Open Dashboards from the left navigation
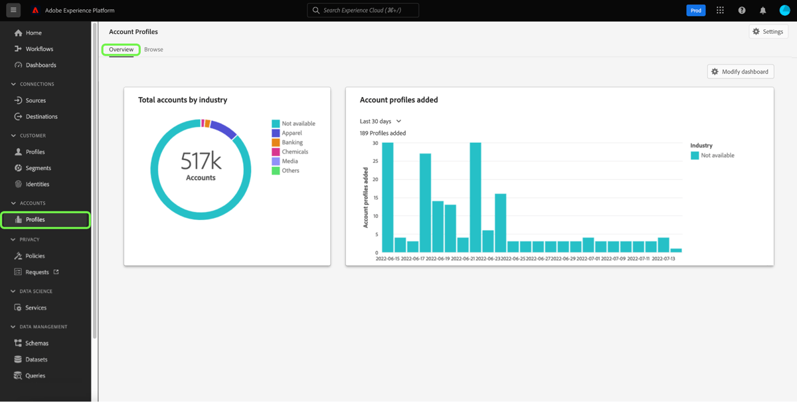The height and width of the screenshot is (402, 797). pos(41,64)
